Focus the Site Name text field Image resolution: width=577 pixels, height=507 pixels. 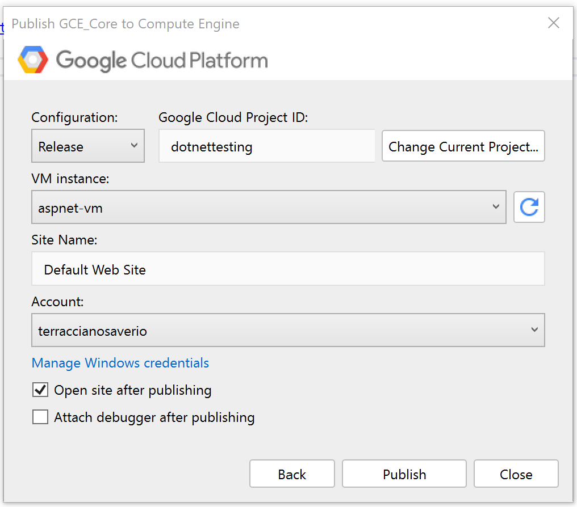click(x=288, y=269)
